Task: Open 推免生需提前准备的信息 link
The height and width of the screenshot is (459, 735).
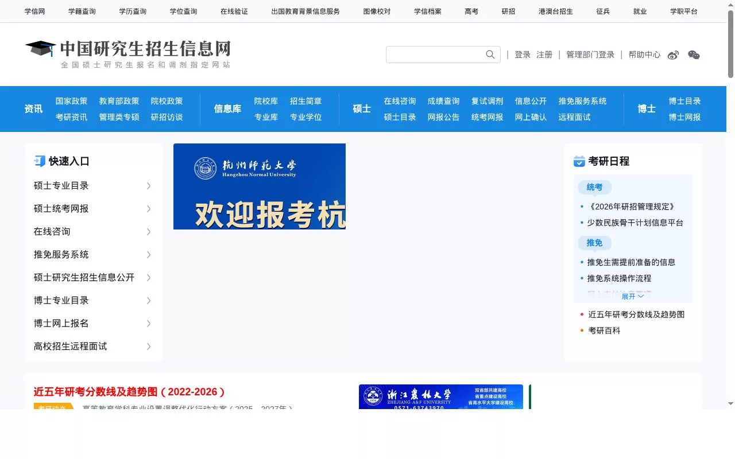Action: [631, 262]
